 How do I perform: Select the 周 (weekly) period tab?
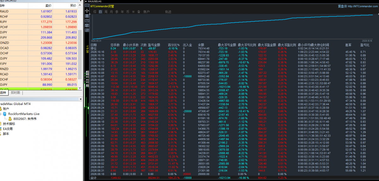106,12
